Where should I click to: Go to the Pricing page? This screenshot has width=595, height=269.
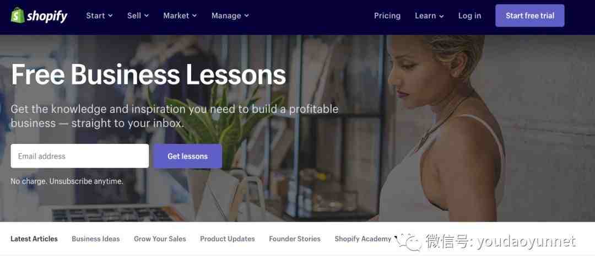387,15
